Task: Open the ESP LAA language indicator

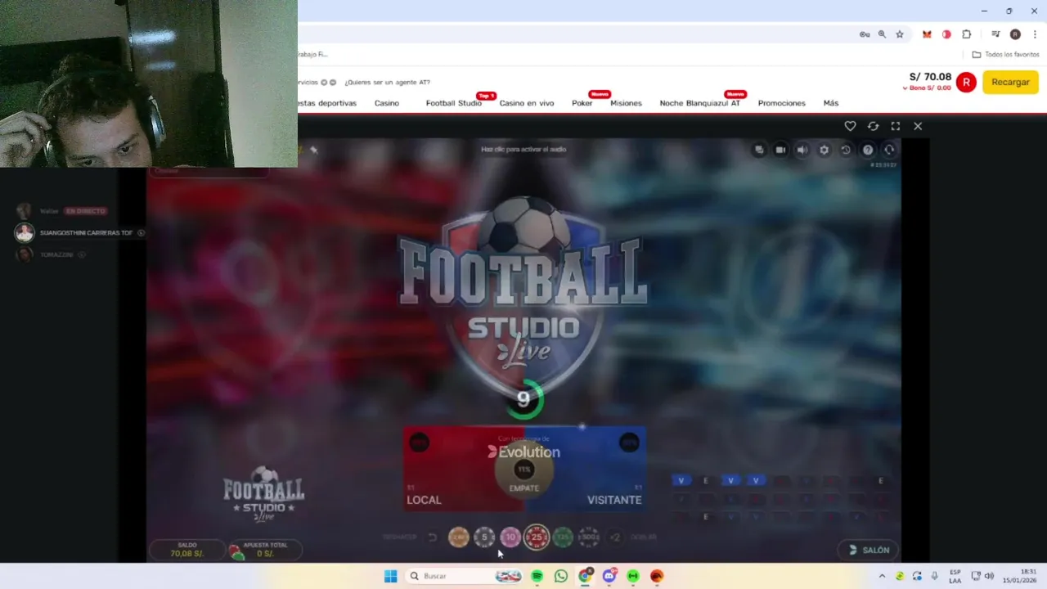Action: pos(955,576)
